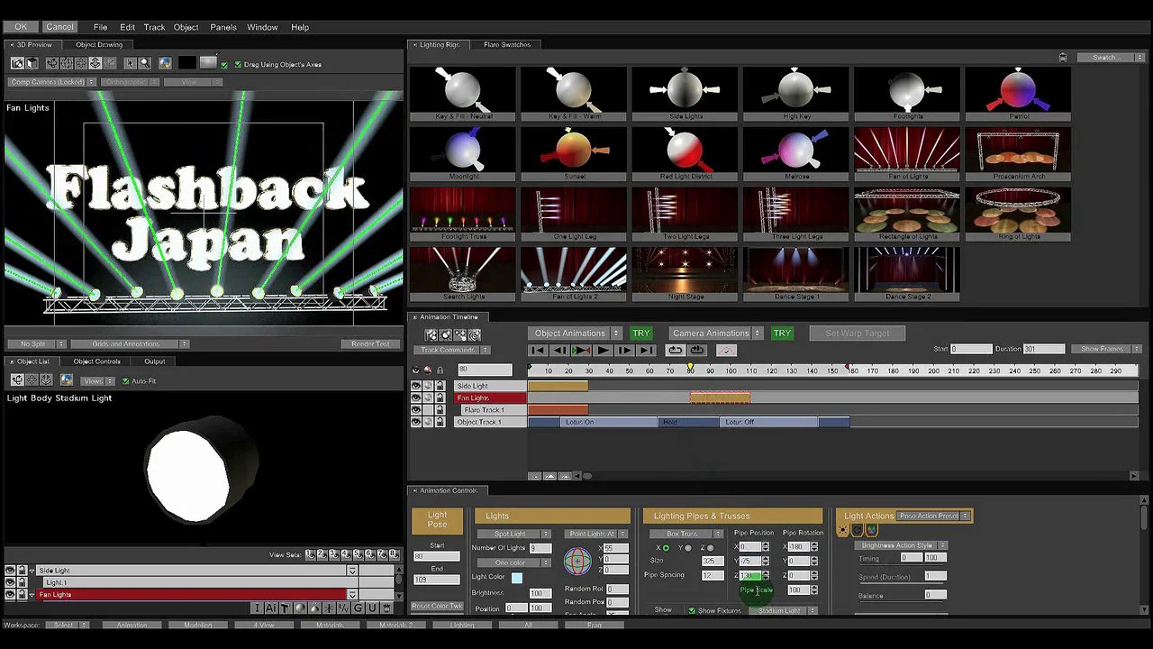Select the arrow pointer tool in 3D Preview
The height and width of the screenshot is (649, 1153).
coord(130,63)
